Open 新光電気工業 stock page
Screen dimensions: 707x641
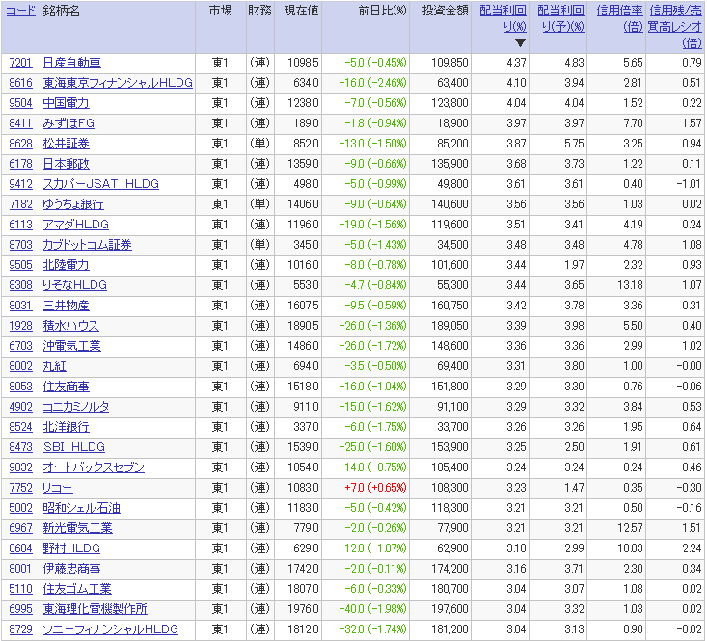pyautogui.click(x=77, y=528)
